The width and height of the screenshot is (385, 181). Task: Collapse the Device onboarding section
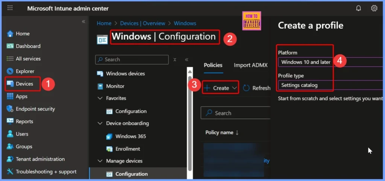pyautogui.click(x=100, y=123)
